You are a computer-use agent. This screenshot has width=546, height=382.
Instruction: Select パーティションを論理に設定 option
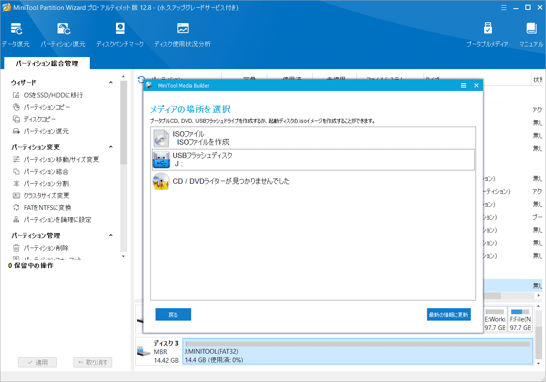click(x=52, y=220)
